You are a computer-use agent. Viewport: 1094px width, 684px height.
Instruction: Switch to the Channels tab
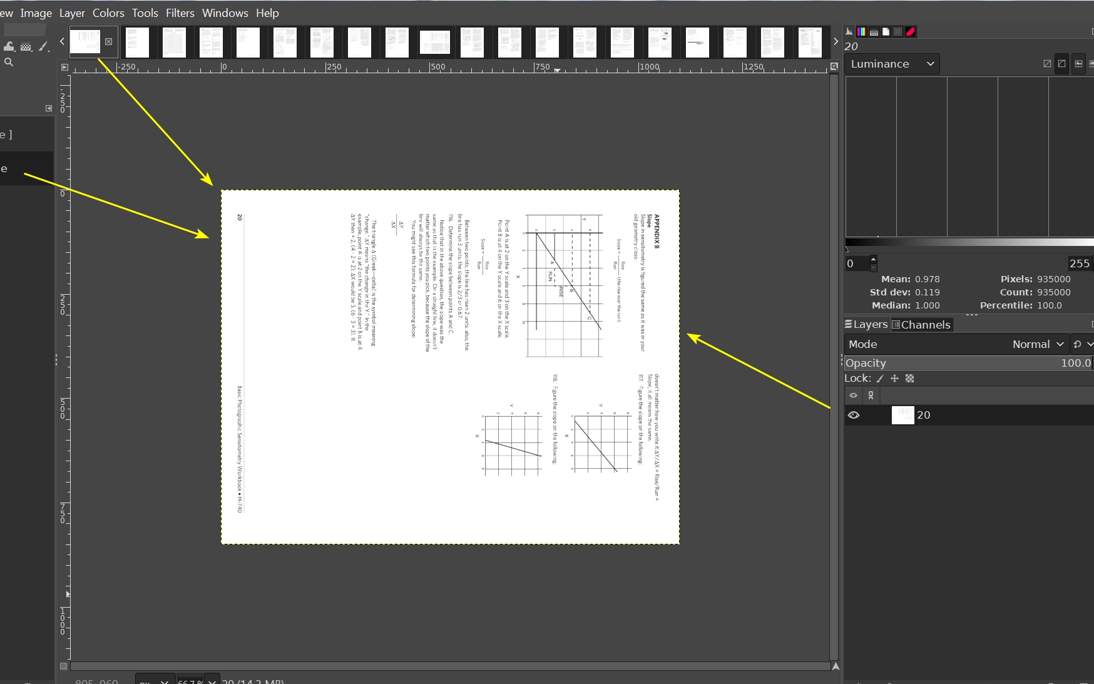(x=921, y=324)
